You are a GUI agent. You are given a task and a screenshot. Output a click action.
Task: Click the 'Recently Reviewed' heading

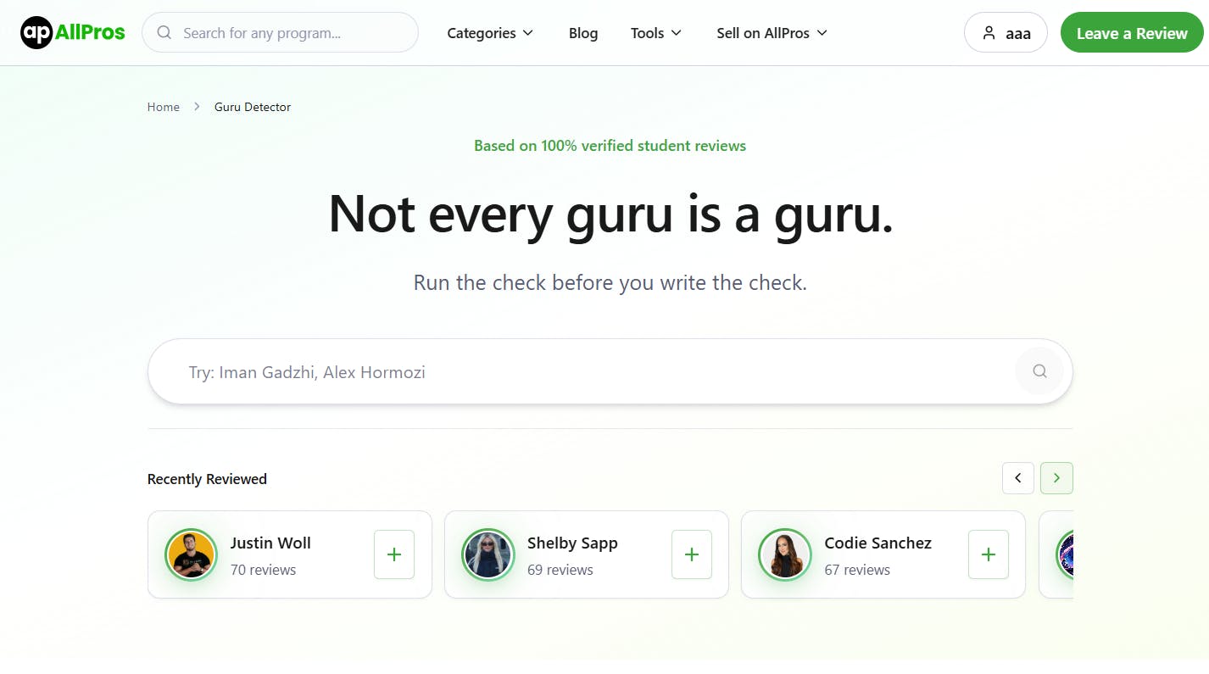[x=207, y=479]
